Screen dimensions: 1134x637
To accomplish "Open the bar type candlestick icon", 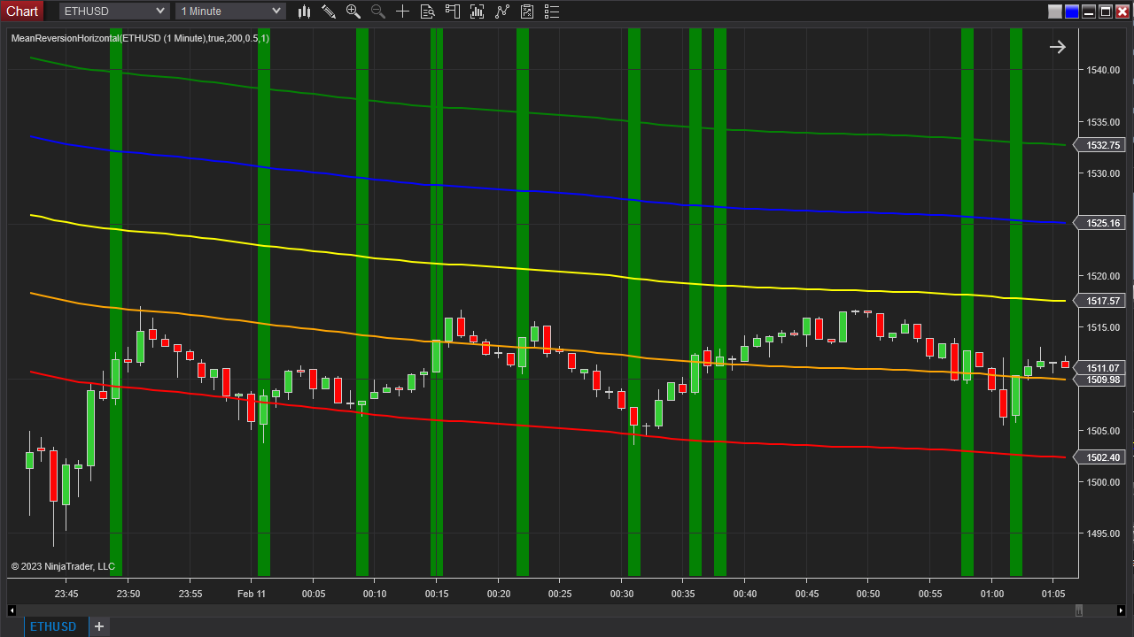I will (x=304, y=12).
